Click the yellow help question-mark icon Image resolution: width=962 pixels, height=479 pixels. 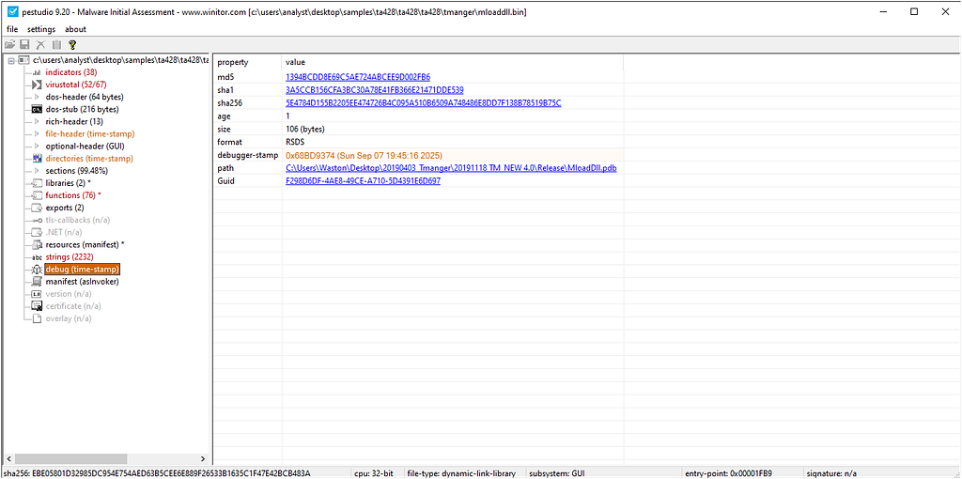pos(72,44)
